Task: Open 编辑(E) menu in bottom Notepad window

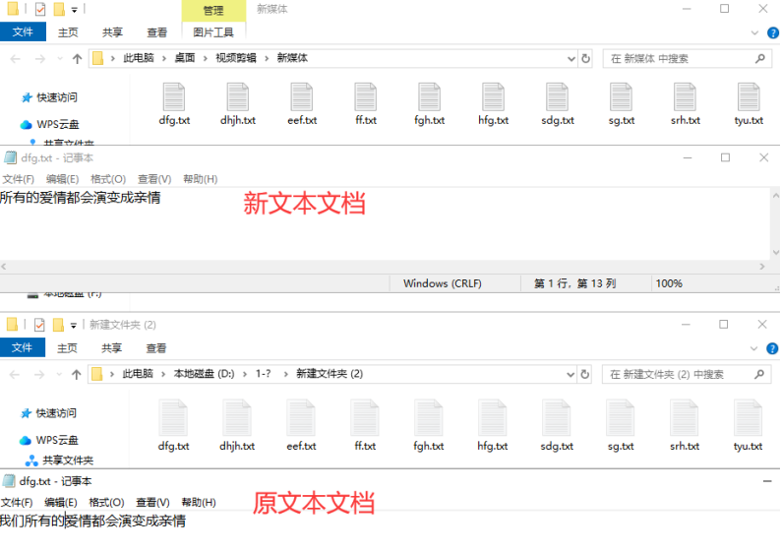Action: tap(61, 503)
